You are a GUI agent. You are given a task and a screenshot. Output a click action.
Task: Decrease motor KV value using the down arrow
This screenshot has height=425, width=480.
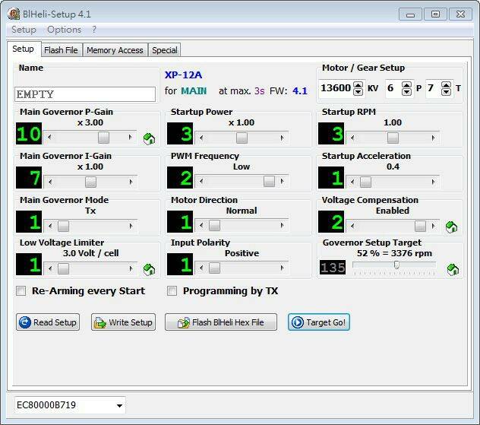[358, 92]
